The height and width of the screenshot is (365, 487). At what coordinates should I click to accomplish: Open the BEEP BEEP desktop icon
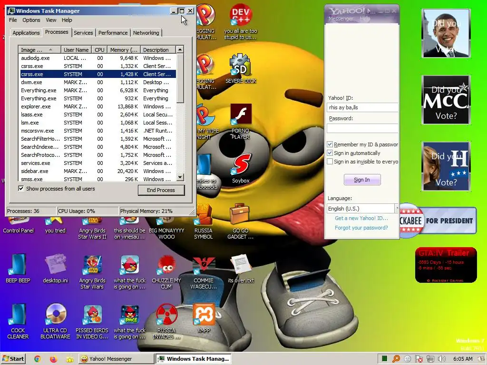(x=18, y=268)
